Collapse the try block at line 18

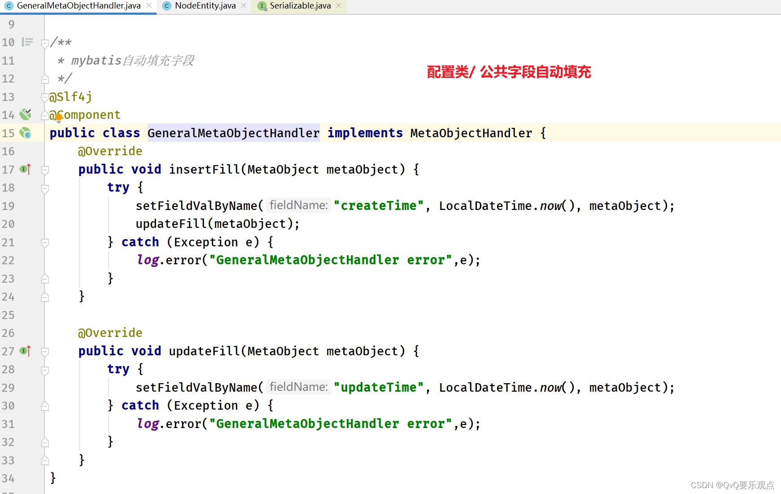click(x=45, y=188)
